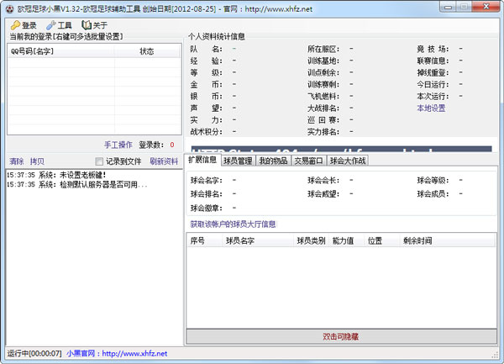Click the resize grip in the status bar
This screenshot has height=364, width=504.
[495, 355]
